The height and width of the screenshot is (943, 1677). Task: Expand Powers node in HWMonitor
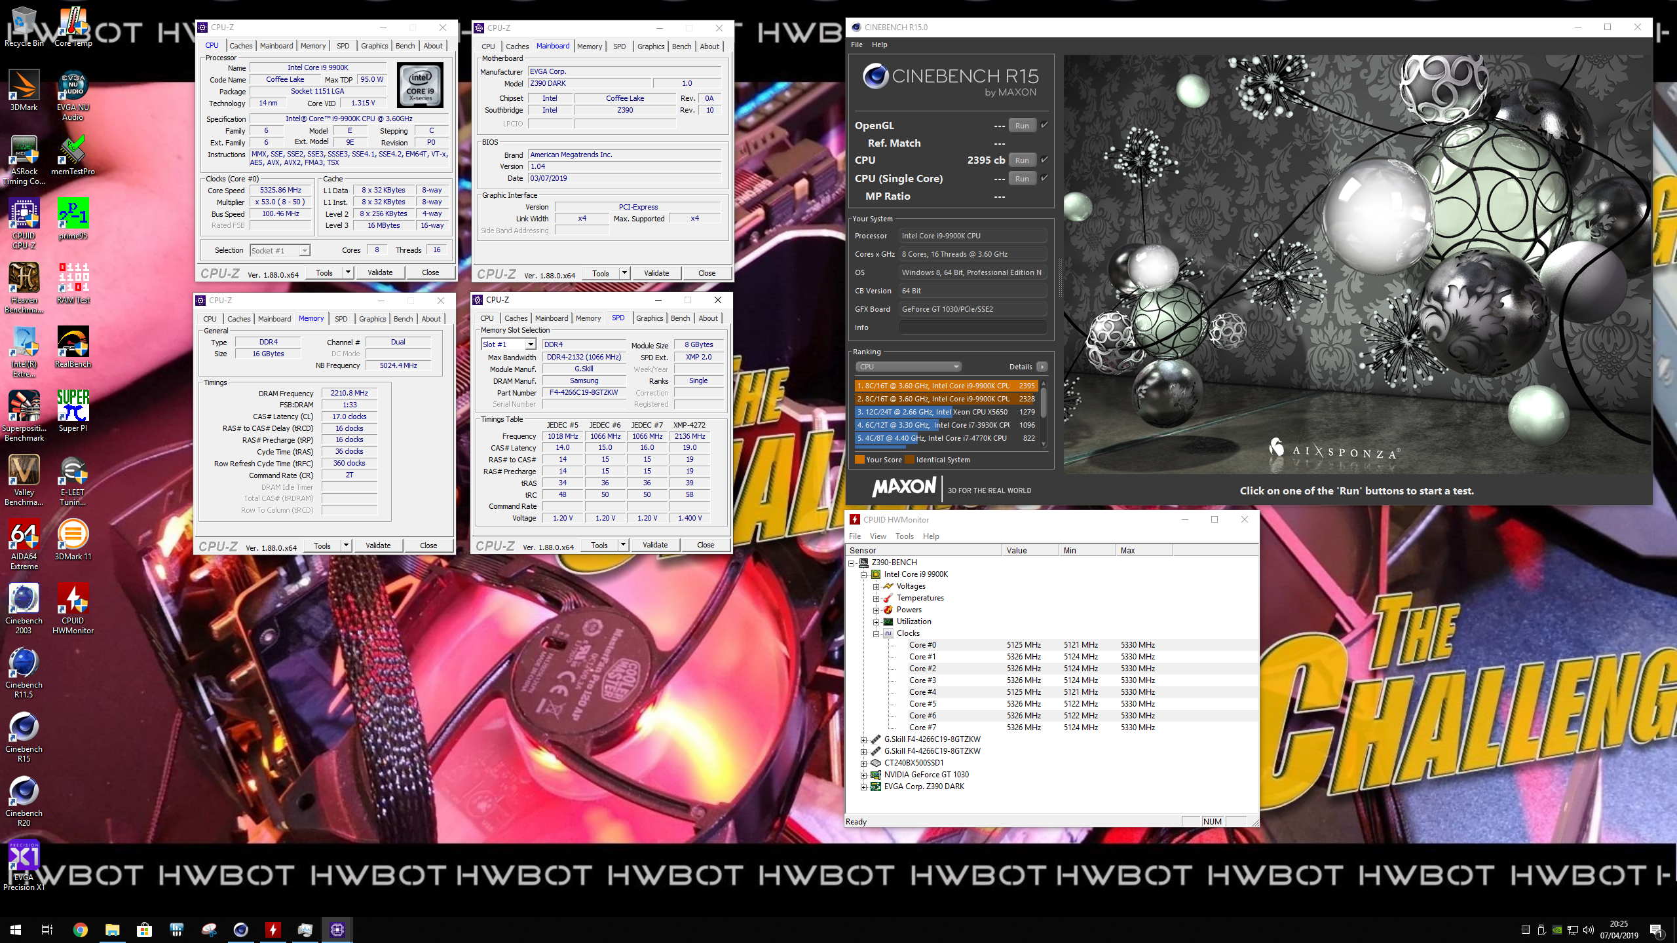876,610
